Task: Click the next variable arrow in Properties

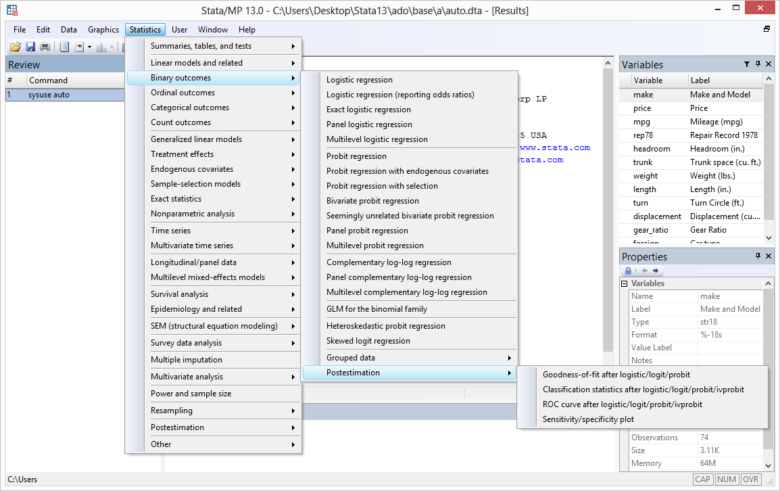Action: tap(656, 271)
